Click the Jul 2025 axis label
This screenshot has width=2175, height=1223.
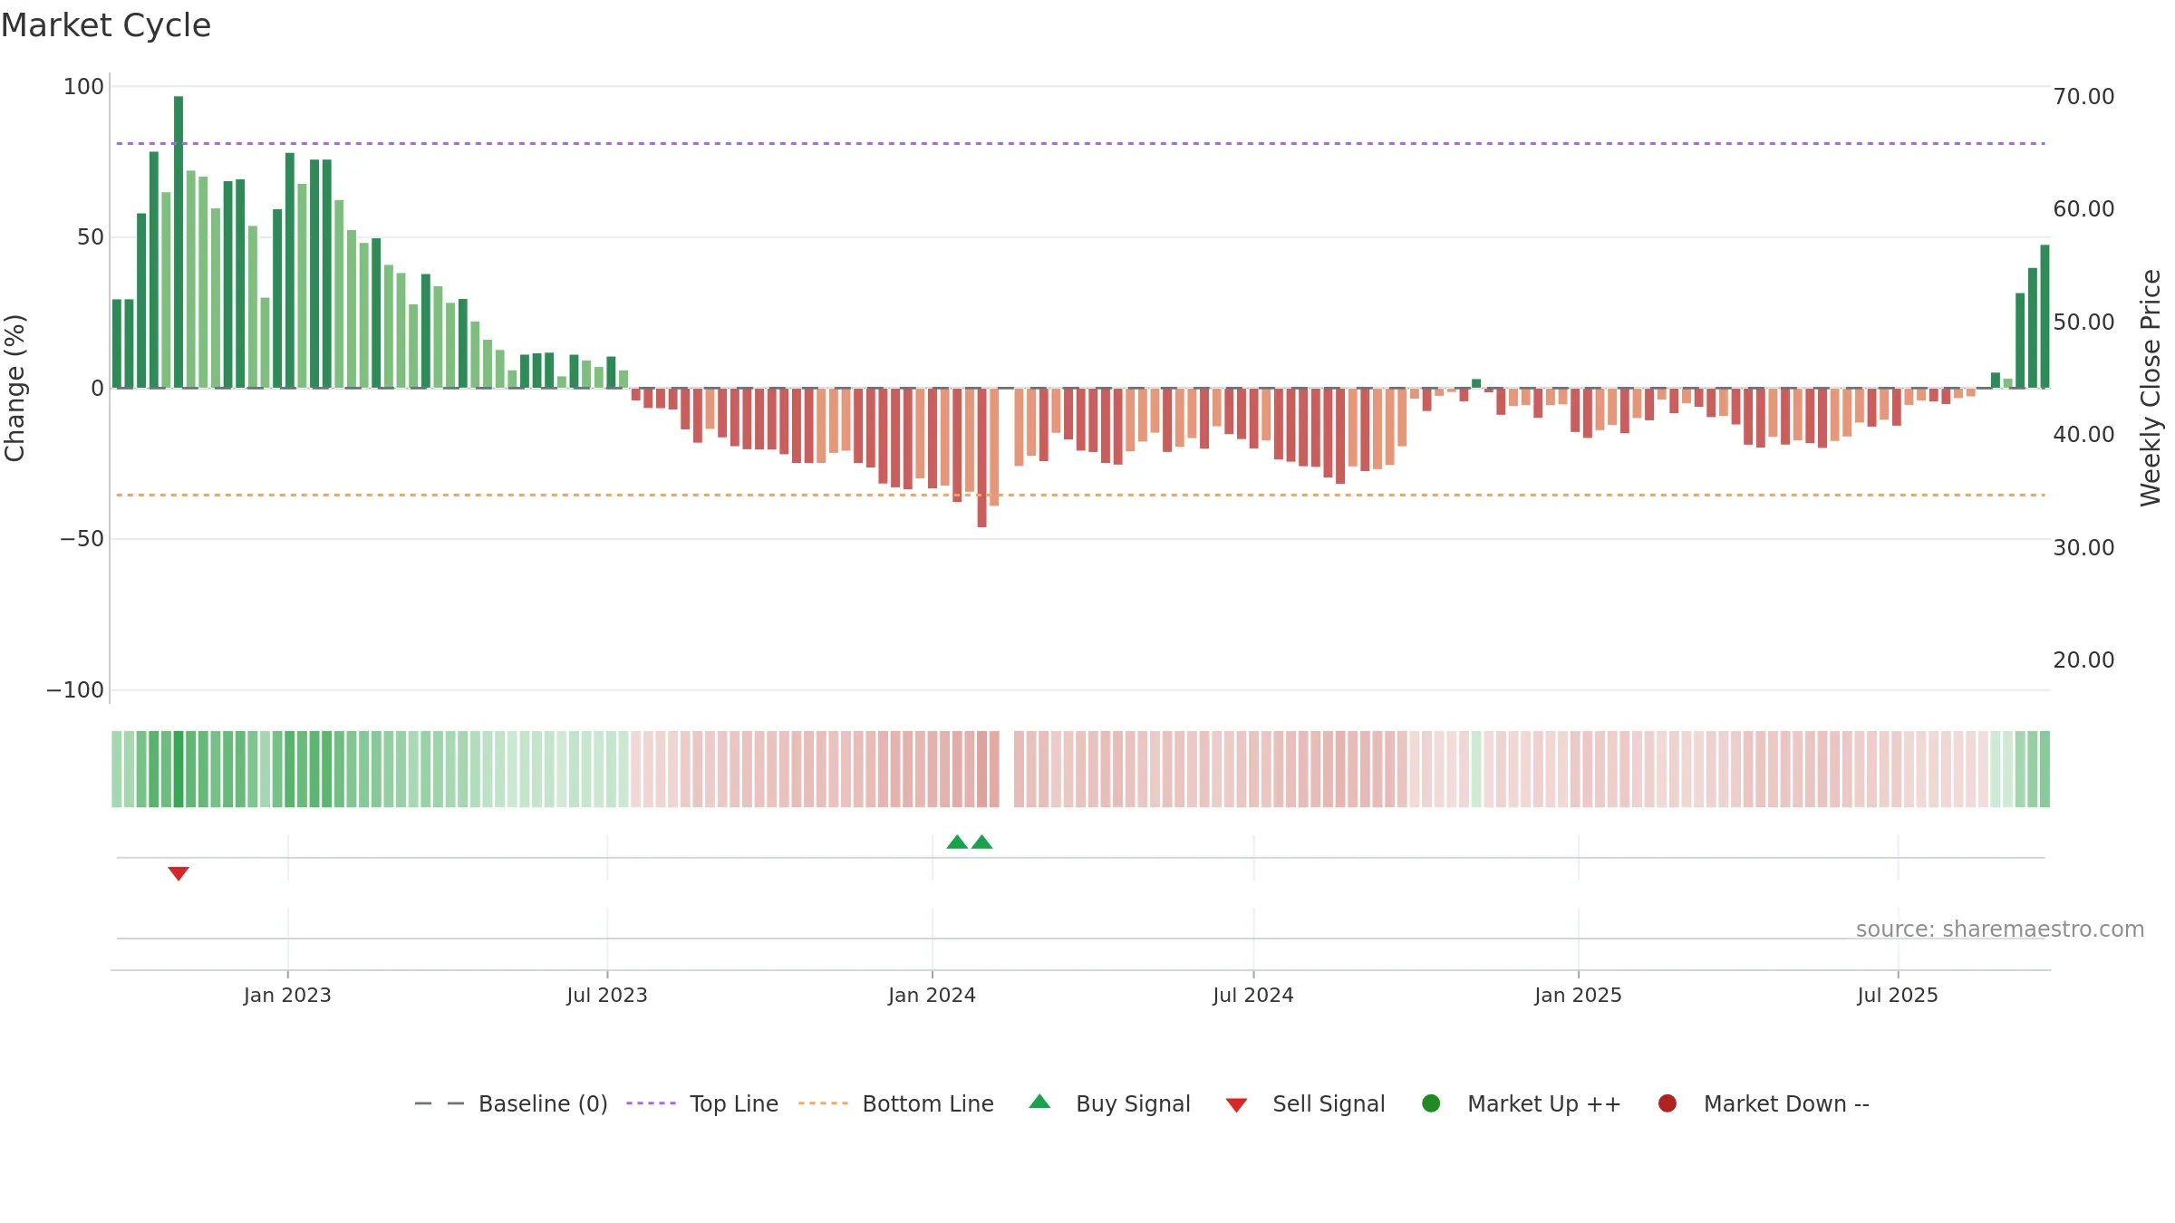pos(1898,995)
